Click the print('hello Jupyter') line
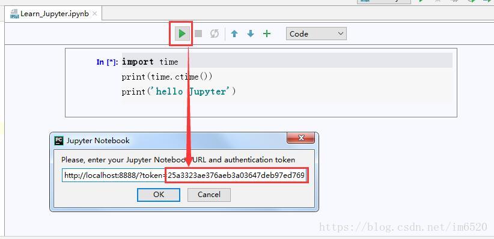Screen dimensions: 494x239 tap(178, 92)
